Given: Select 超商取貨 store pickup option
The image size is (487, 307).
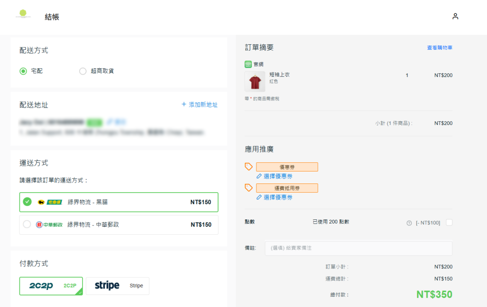Looking at the screenshot, I should tap(83, 71).
